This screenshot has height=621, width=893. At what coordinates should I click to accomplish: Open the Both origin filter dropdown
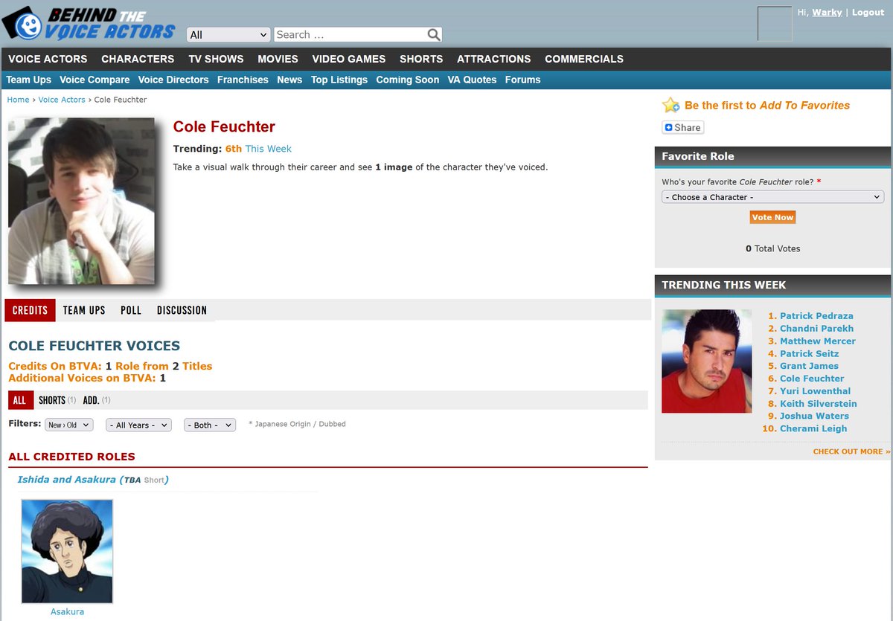210,425
